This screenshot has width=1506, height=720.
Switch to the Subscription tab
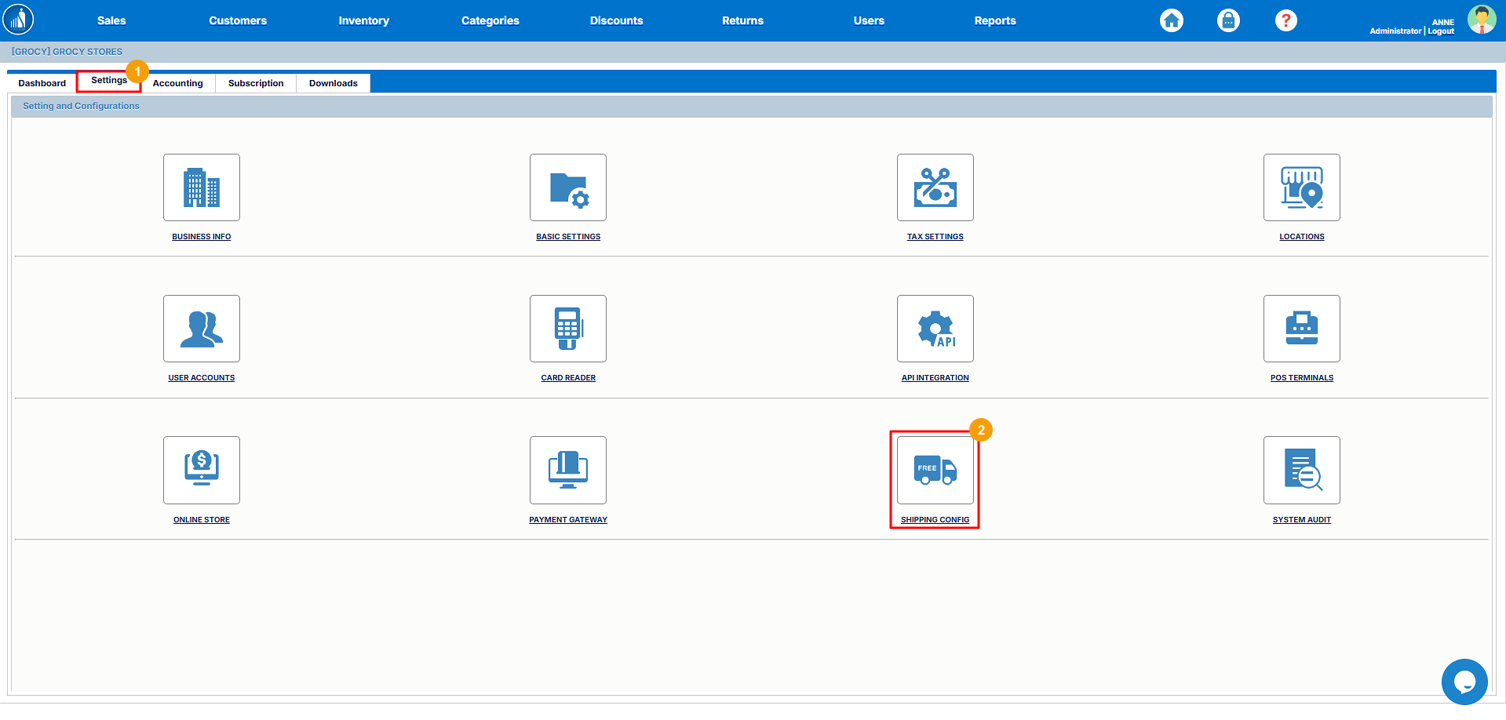[x=256, y=83]
